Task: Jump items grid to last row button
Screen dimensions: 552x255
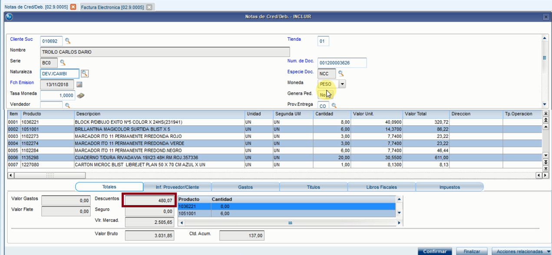Action: coord(546,169)
